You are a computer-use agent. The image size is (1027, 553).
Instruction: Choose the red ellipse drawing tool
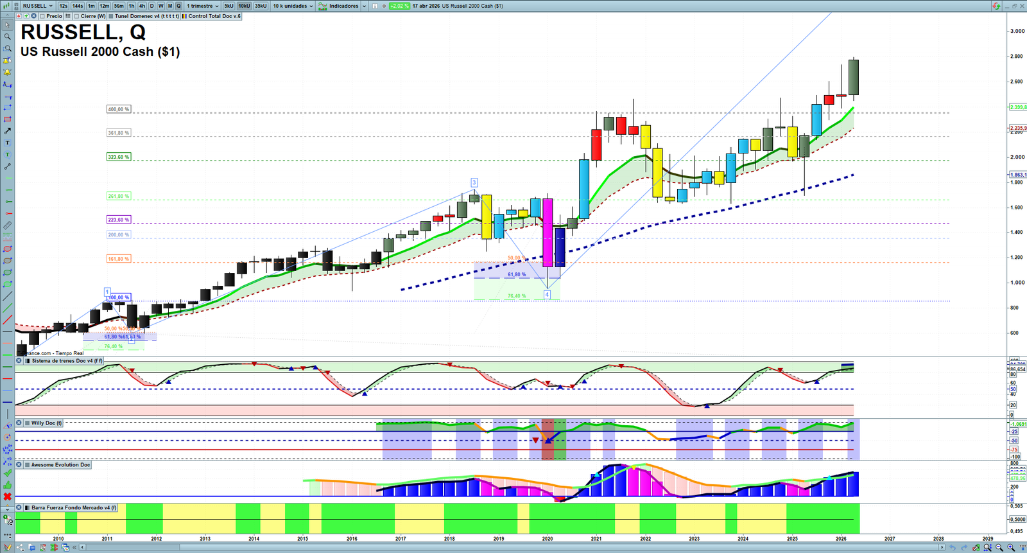[x=8, y=249]
